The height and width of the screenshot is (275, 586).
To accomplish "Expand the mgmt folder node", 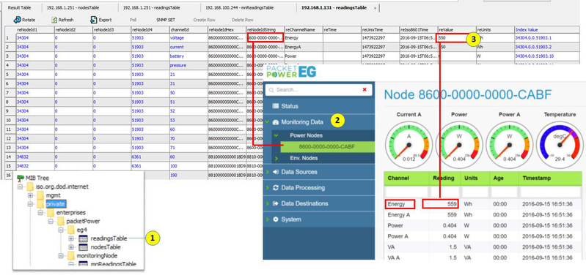I will [30, 195].
